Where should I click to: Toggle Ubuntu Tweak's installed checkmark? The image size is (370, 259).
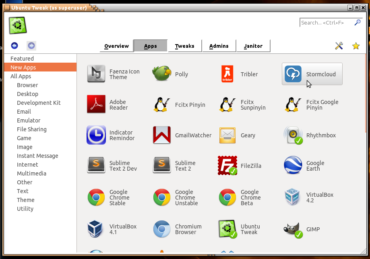pos(233,235)
